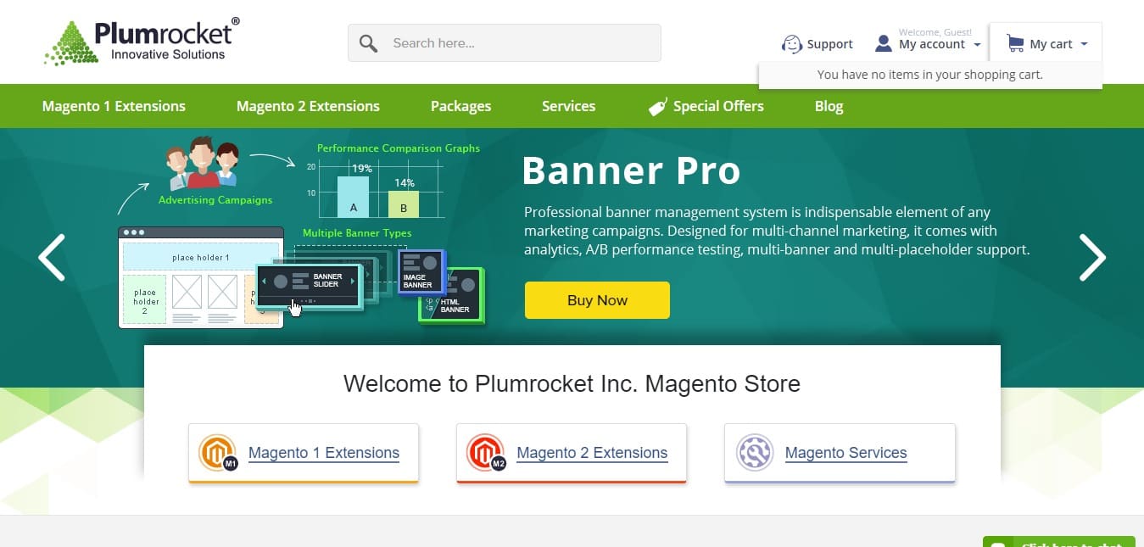This screenshot has width=1144, height=547.
Task: Click the Special Offers tag icon
Action: click(x=657, y=107)
